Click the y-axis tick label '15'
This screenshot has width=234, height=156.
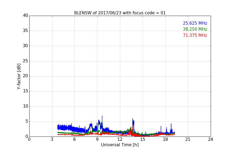25,91
